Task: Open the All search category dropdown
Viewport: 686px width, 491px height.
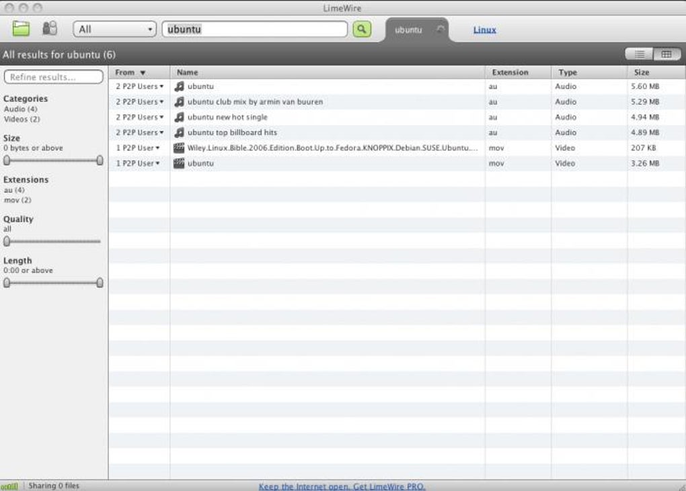Action: click(x=114, y=30)
